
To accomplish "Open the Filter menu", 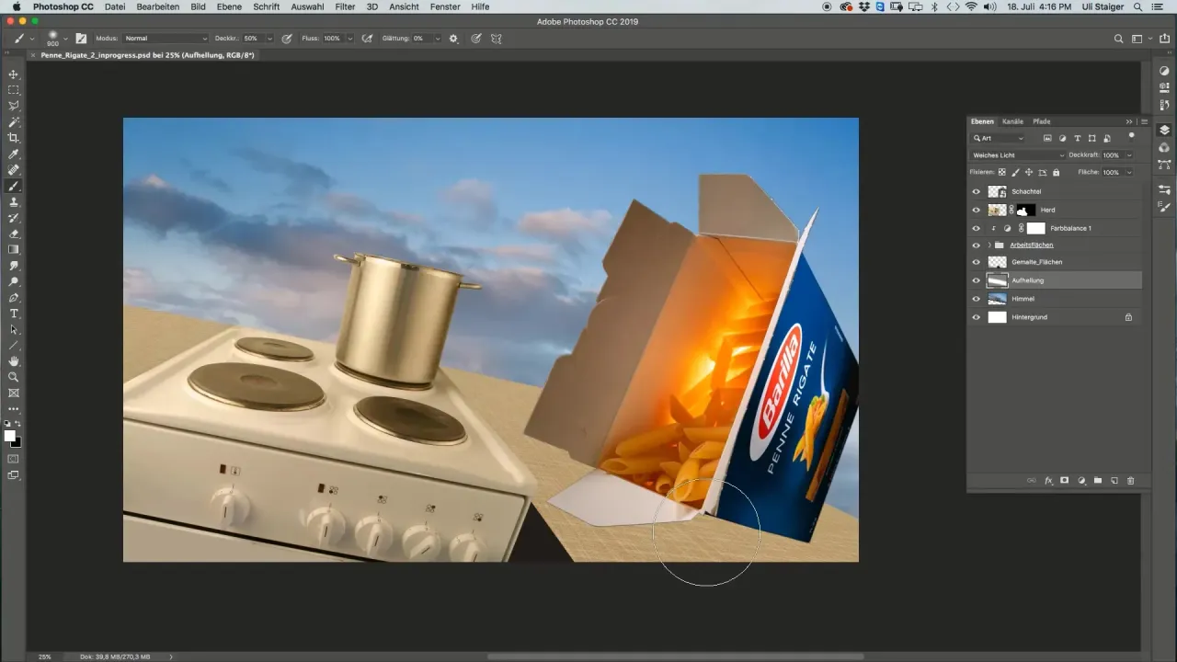I will point(345,6).
